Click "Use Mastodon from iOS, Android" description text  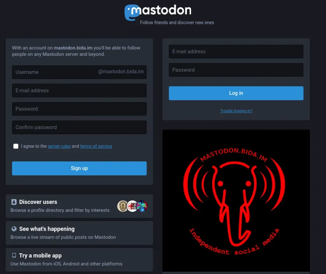66,264
